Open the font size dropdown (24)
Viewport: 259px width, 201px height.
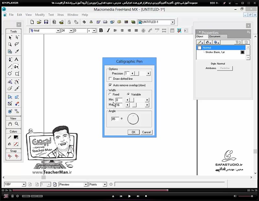(x=71, y=30)
